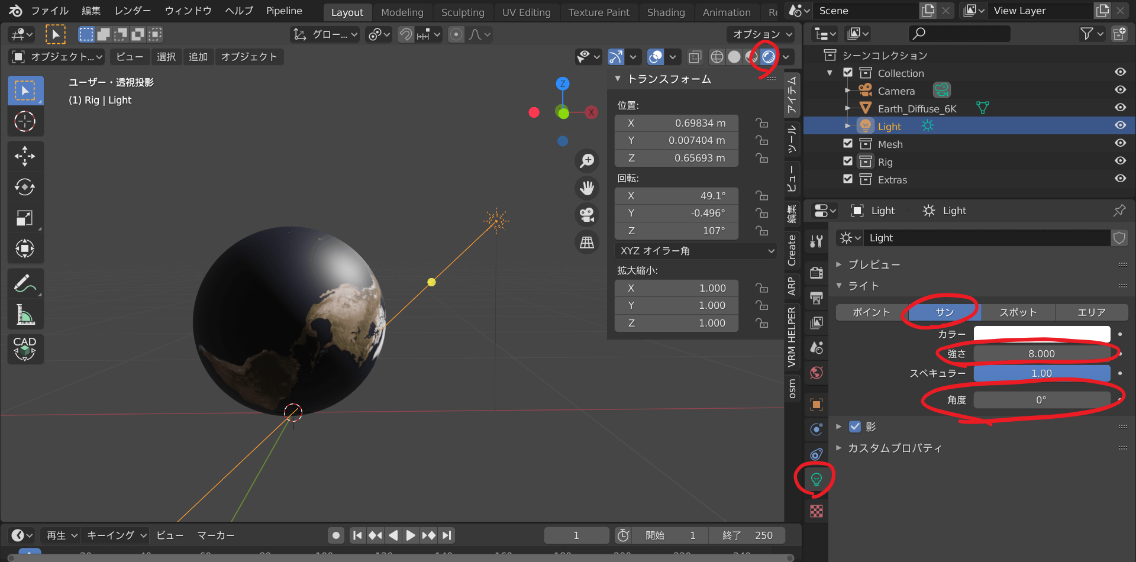Click the light カラー white swatch

coord(1042,334)
